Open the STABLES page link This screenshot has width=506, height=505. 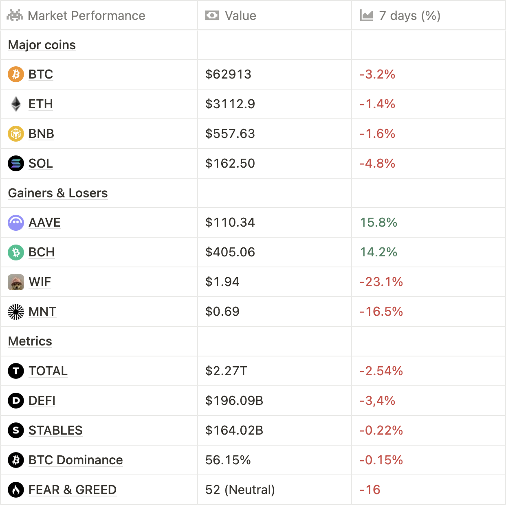(55, 431)
